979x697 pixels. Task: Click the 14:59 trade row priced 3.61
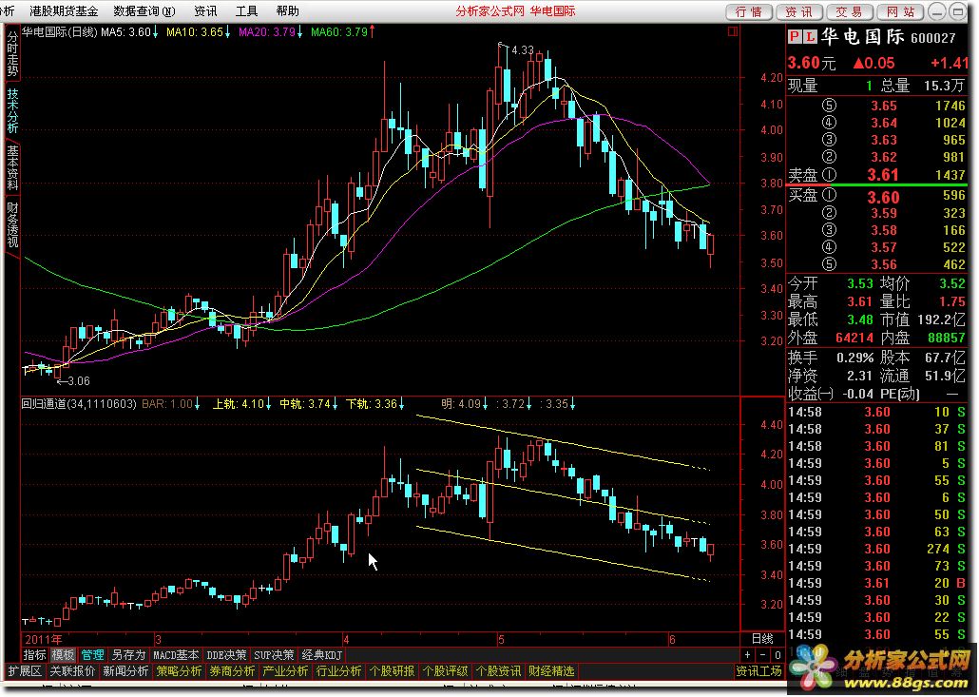876,583
